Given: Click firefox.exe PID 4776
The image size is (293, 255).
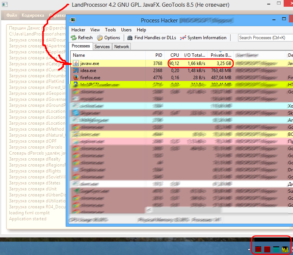Looking at the screenshot, I should pyautogui.click(x=158, y=78).
